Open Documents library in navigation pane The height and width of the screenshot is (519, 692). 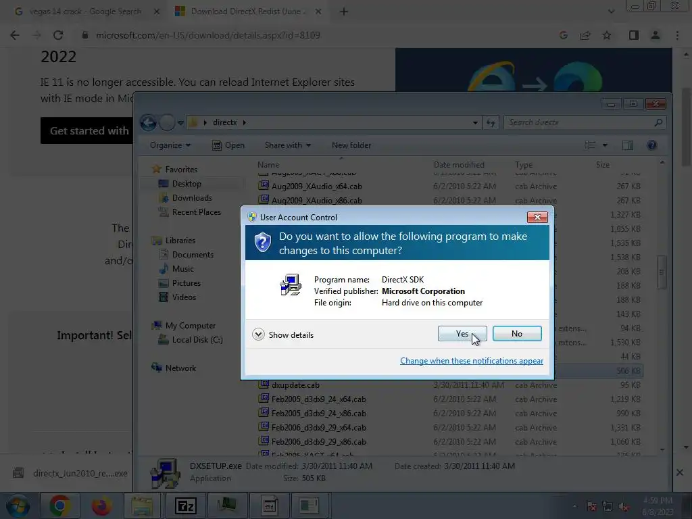click(x=186, y=255)
